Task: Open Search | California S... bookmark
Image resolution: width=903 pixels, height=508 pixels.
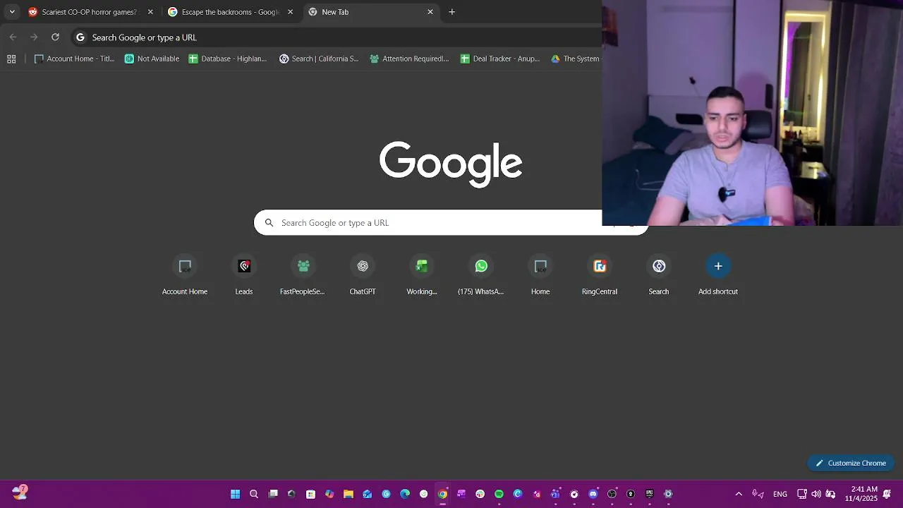Action: pyautogui.click(x=319, y=59)
